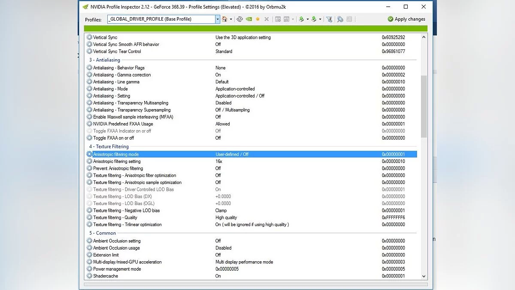The image size is (515, 290).
Task: Select Anisotropic sample optimization row
Action: pyautogui.click(x=251, y=182)
